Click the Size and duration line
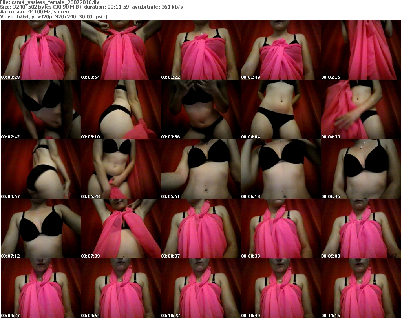 tap(91, 7)
